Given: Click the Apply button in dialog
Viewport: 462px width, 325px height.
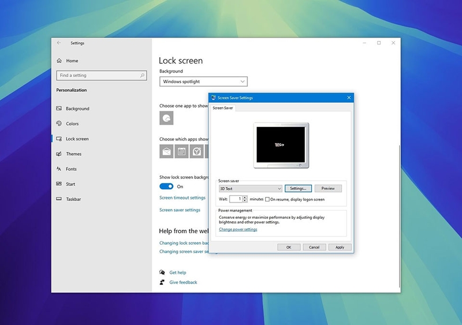Looking at the screenshot, I should 340,247.
